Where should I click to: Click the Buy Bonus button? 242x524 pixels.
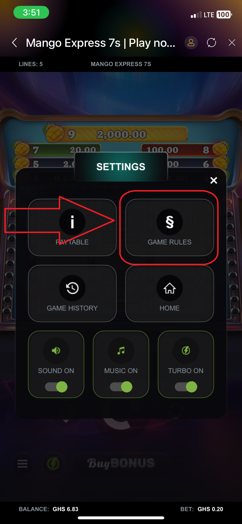tap(121, 463)
